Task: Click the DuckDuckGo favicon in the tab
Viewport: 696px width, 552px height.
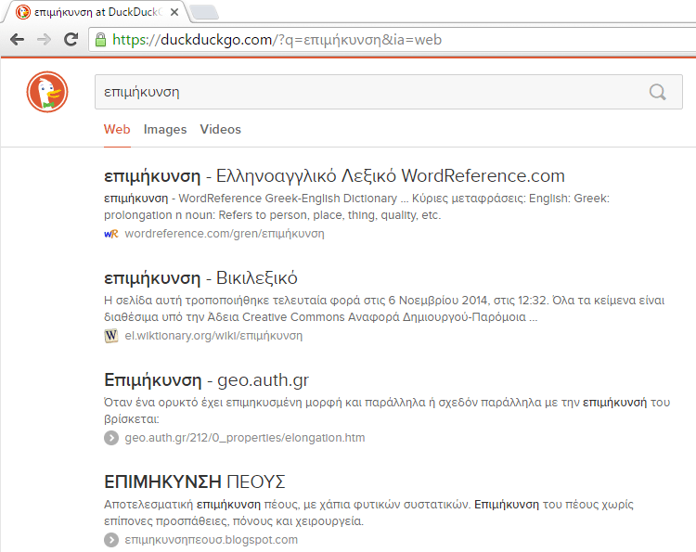Action: click(22, 12)
